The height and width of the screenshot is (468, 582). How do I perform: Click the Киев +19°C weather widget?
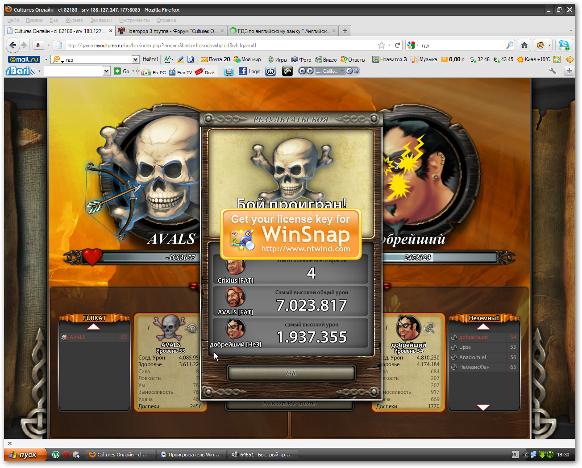tap(533, 59)
